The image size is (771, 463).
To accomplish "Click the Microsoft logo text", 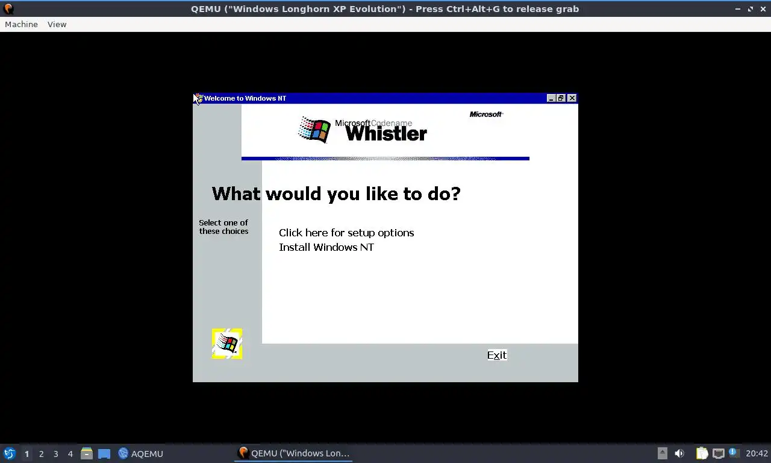I will (486, 114).
